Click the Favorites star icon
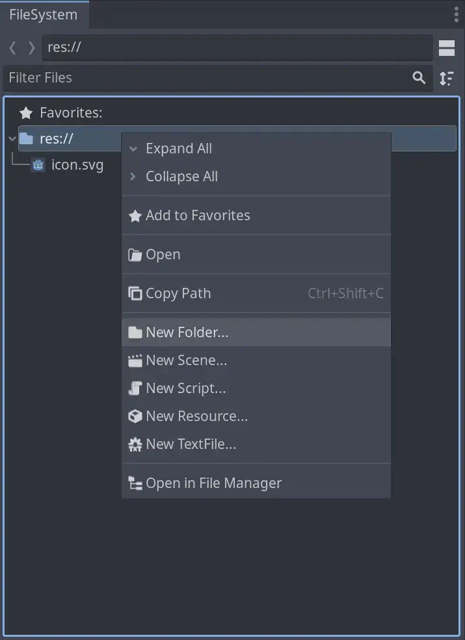The height and width of the screenshot is (640, 465). click(x=26, y=113)
